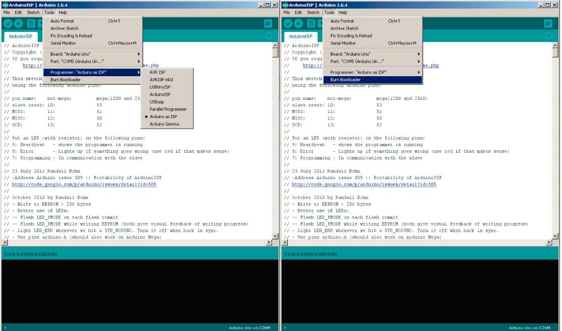Click vertical scrollbar up arrow in left editor

click(x=275, y=45)
